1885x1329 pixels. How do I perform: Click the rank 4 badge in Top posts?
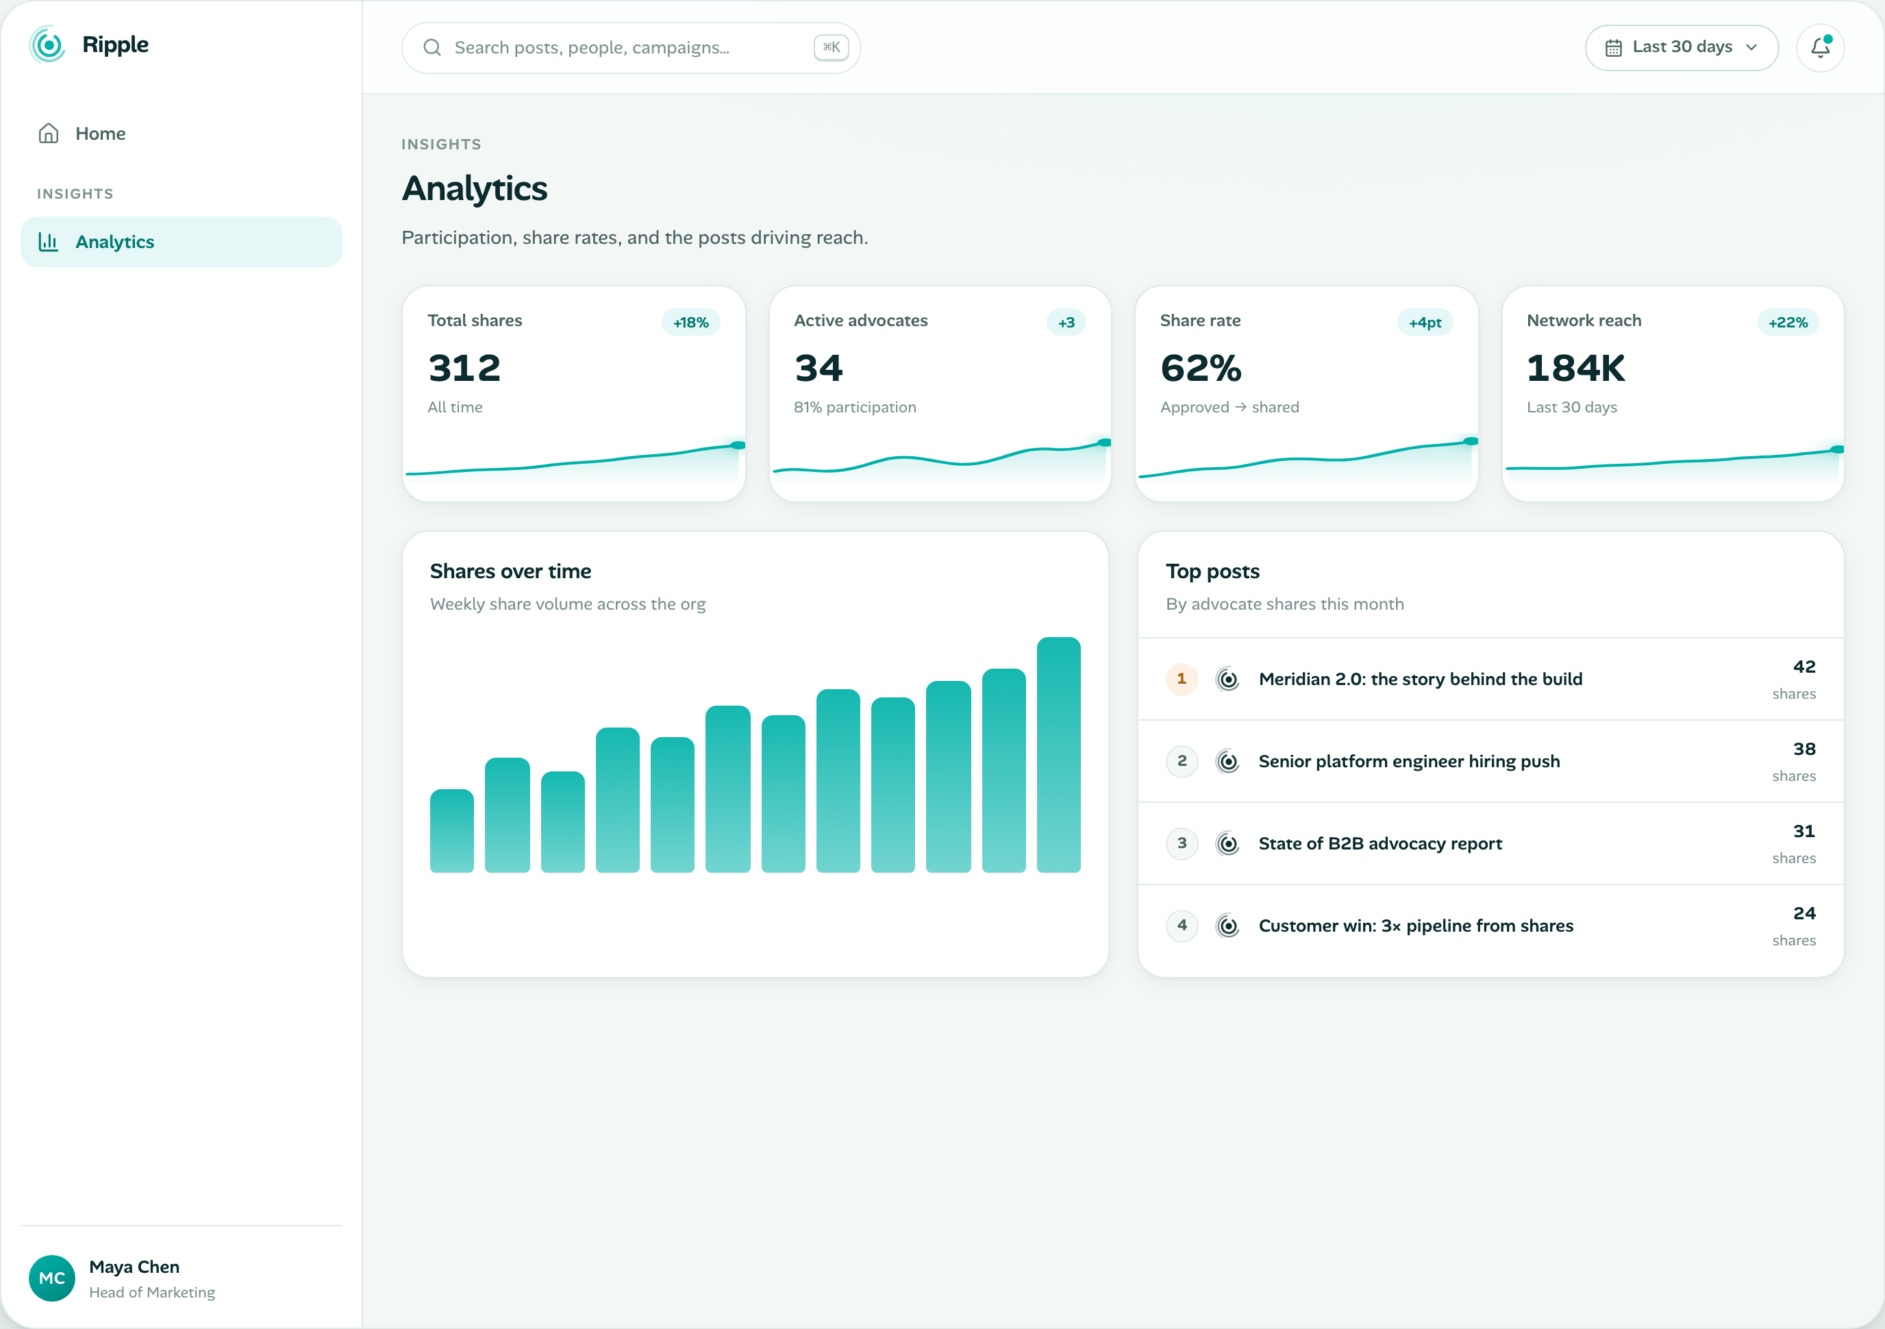coord(1182,925)
